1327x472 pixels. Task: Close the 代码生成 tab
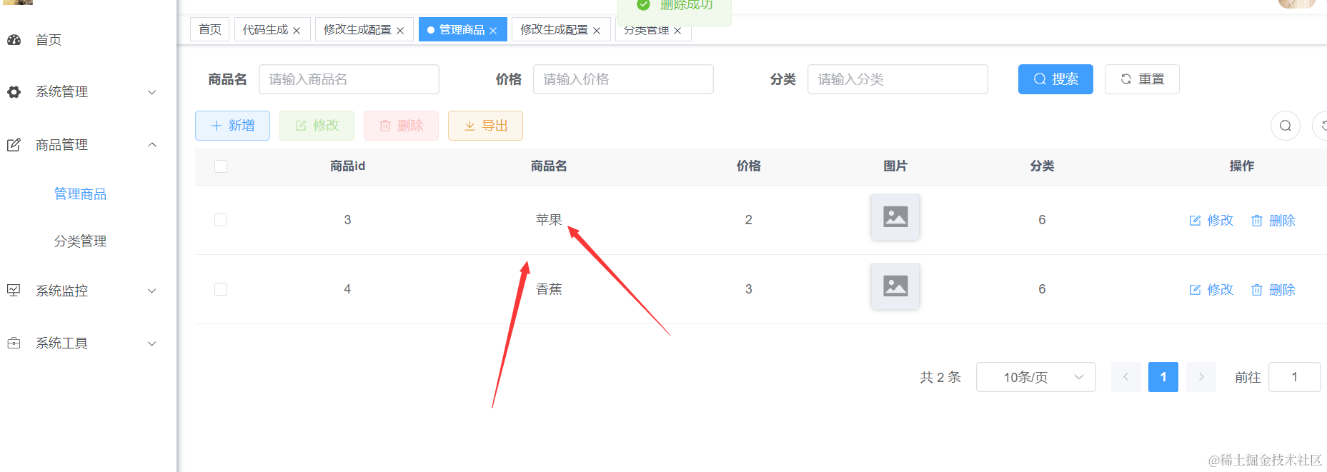pos(297,31)
